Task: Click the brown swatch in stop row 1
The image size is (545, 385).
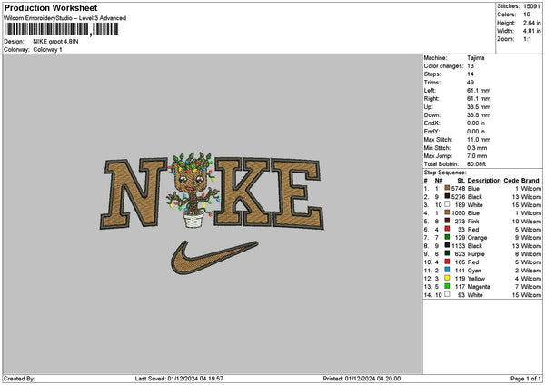Action: pos(447,188)
